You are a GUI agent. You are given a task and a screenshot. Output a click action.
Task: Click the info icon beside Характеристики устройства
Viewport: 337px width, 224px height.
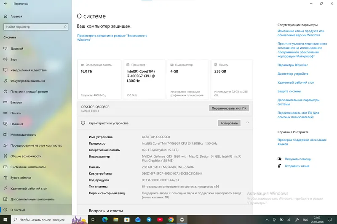click(x=83, y=123)
